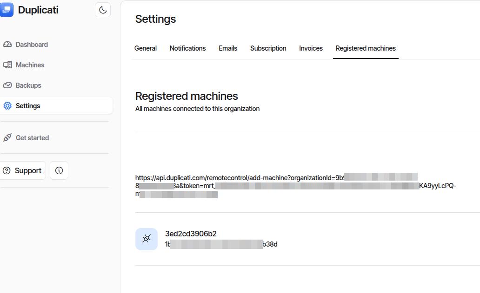The width and height of the screenshot is (480, 293).
Task: Switch to the General tab
Action: click(146, 48)
